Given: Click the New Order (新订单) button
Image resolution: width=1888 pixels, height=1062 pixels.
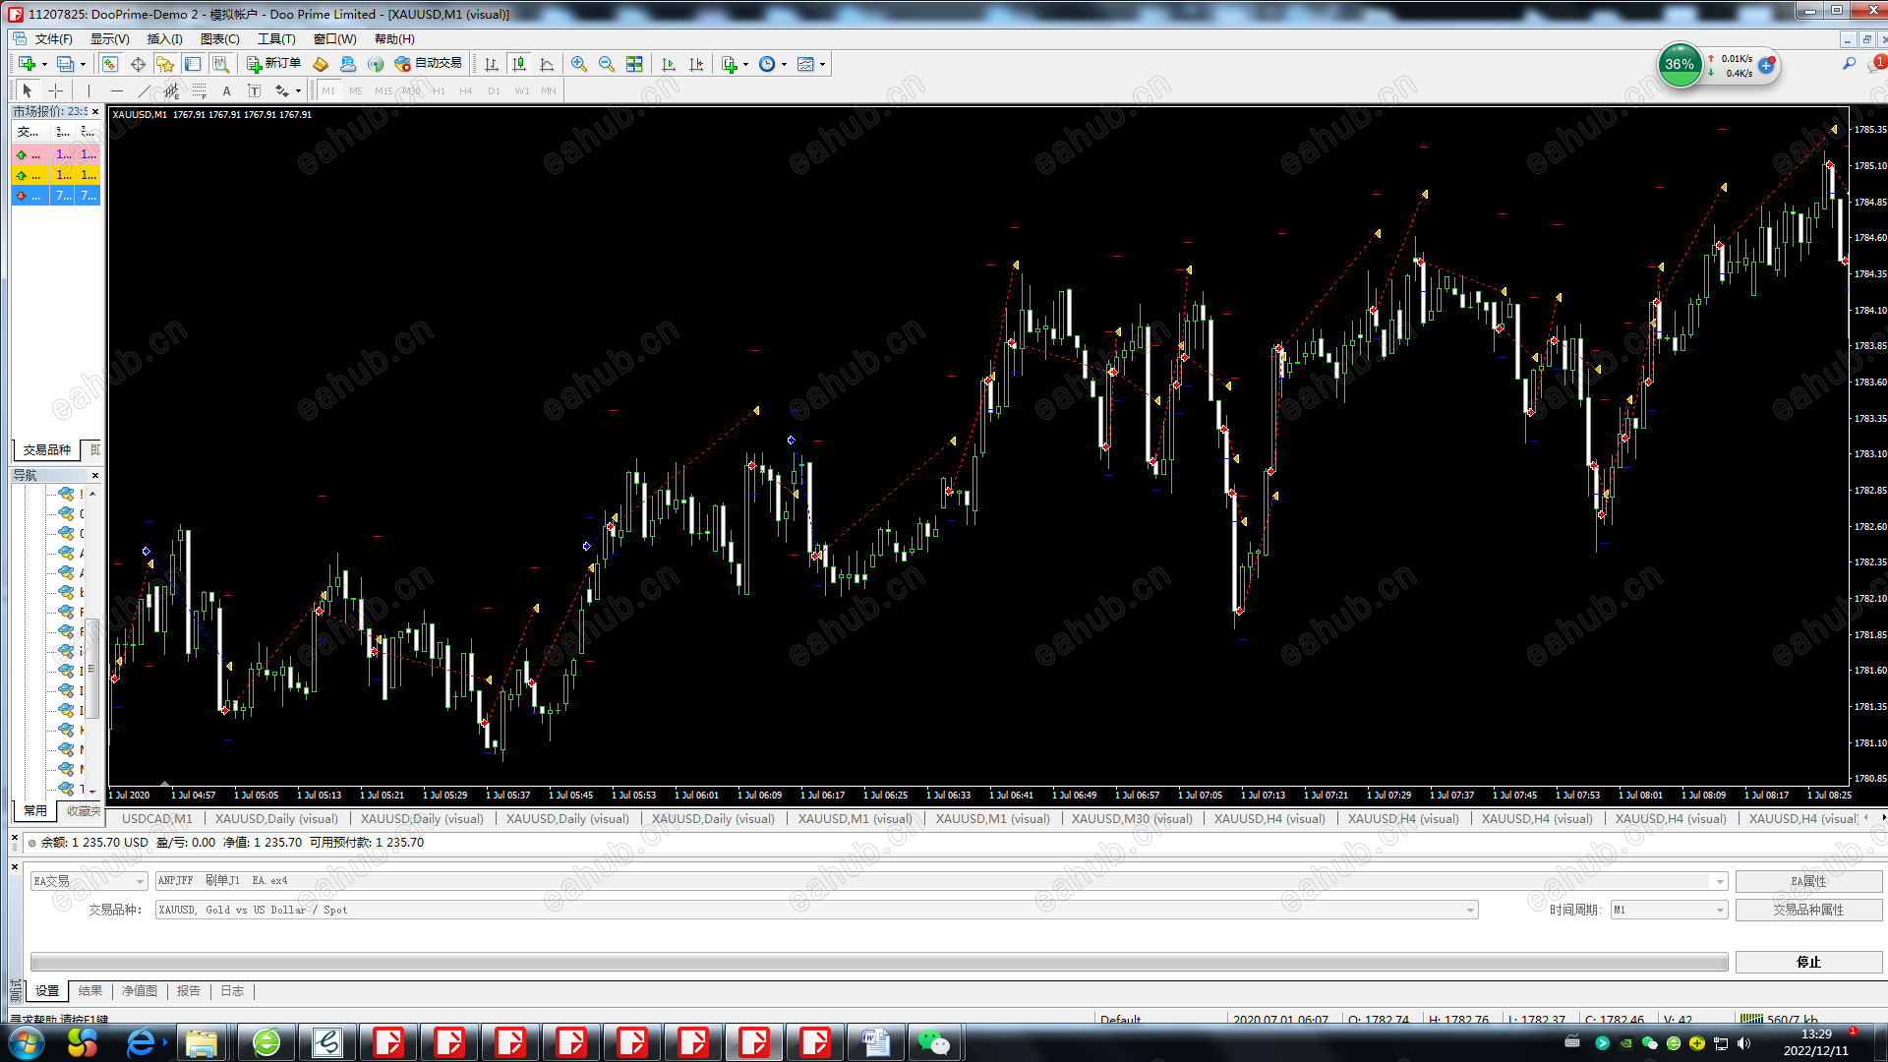Looking at the screenshot, I should pyautogui.click(x=273, y=64).
